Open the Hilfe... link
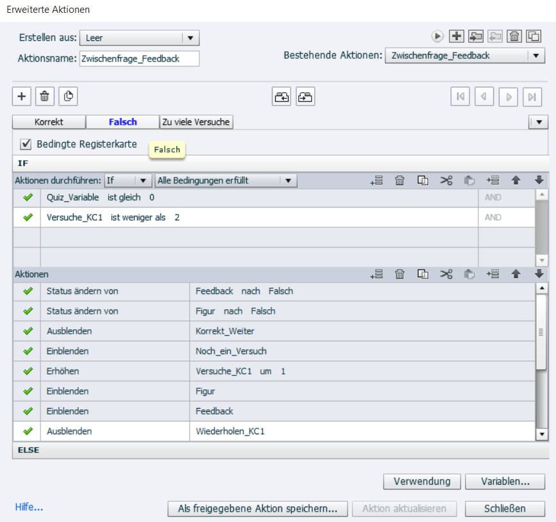This screenshot has height=522, width=556. (29, 507)
